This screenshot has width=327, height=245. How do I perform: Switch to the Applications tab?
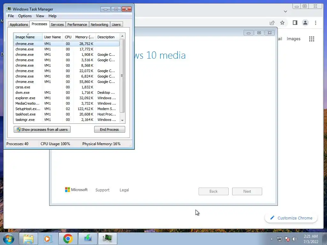[19, 24]
